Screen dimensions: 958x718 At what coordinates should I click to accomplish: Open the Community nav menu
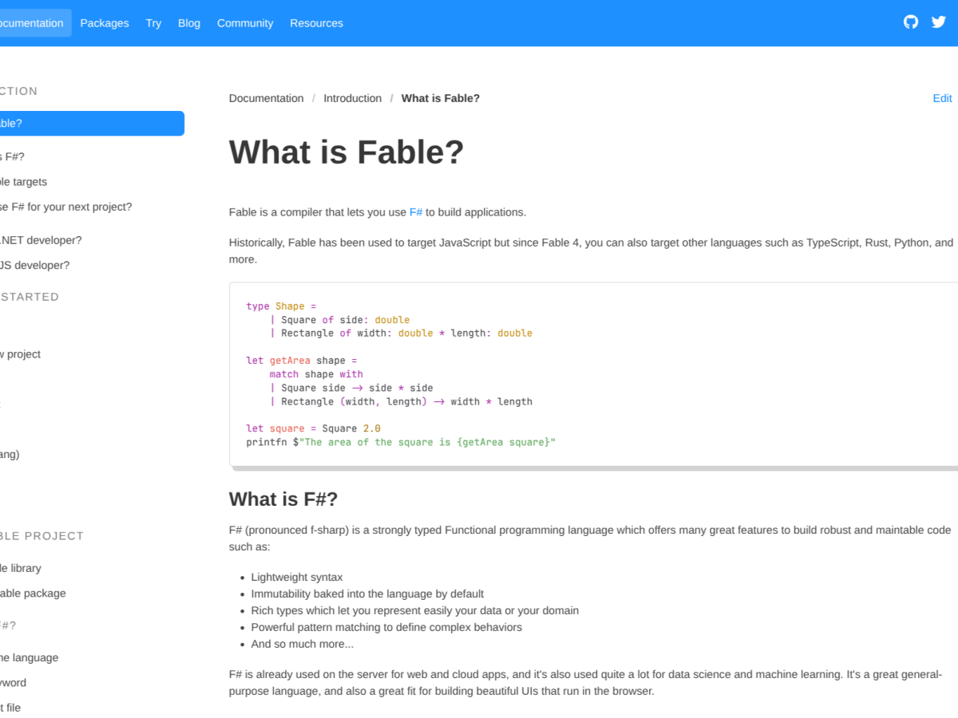pyautogui.click(x=245, y=23)
